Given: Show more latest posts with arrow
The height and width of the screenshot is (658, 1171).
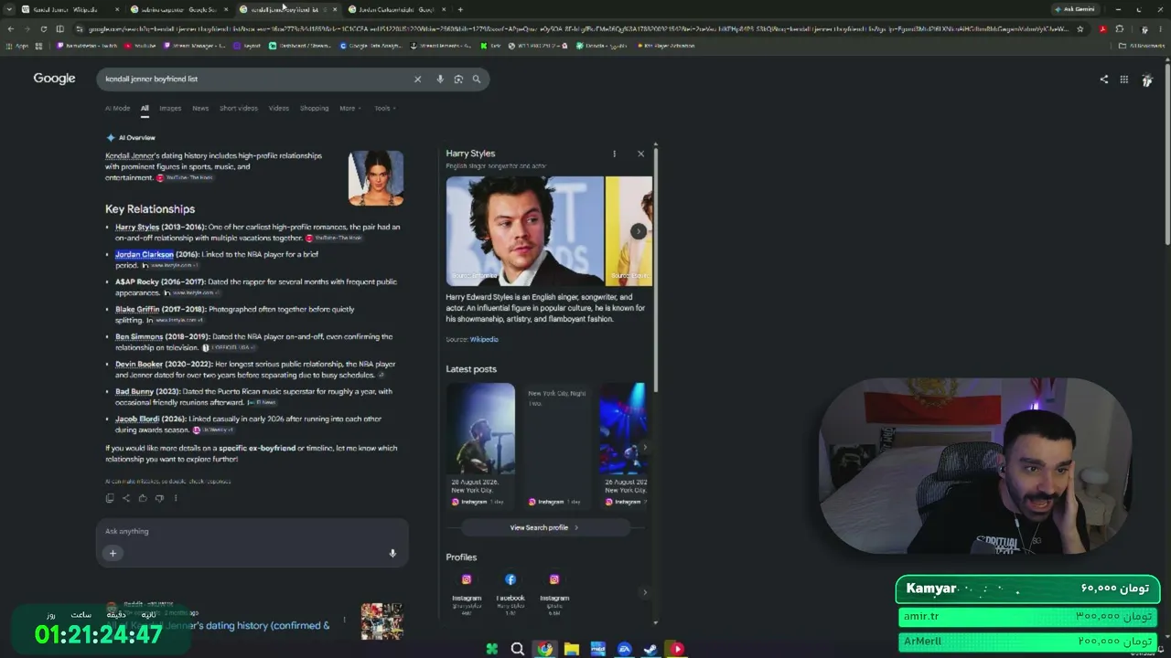Looking at the screenshot, I should click(x=645, y=448).
